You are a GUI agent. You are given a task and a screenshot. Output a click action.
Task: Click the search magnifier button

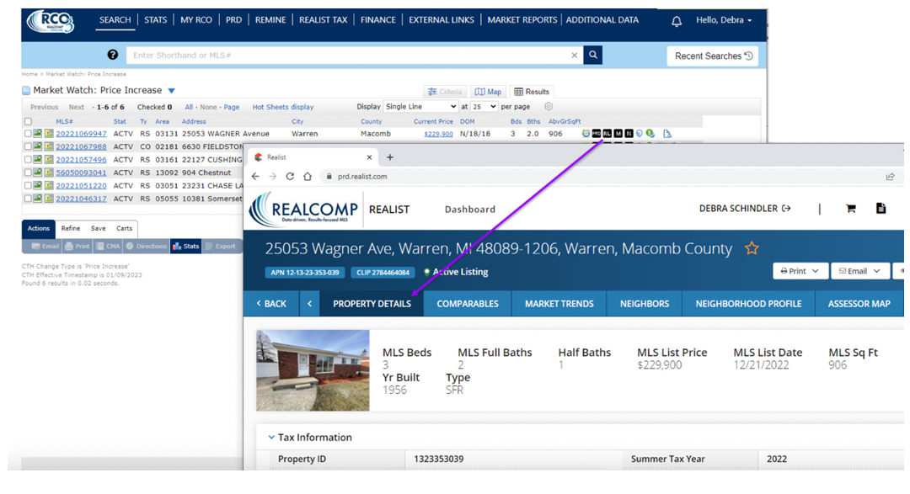592,55
